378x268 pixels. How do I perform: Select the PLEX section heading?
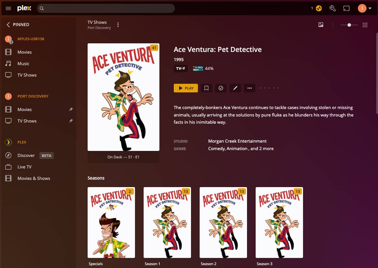click(x=22, y=142)
